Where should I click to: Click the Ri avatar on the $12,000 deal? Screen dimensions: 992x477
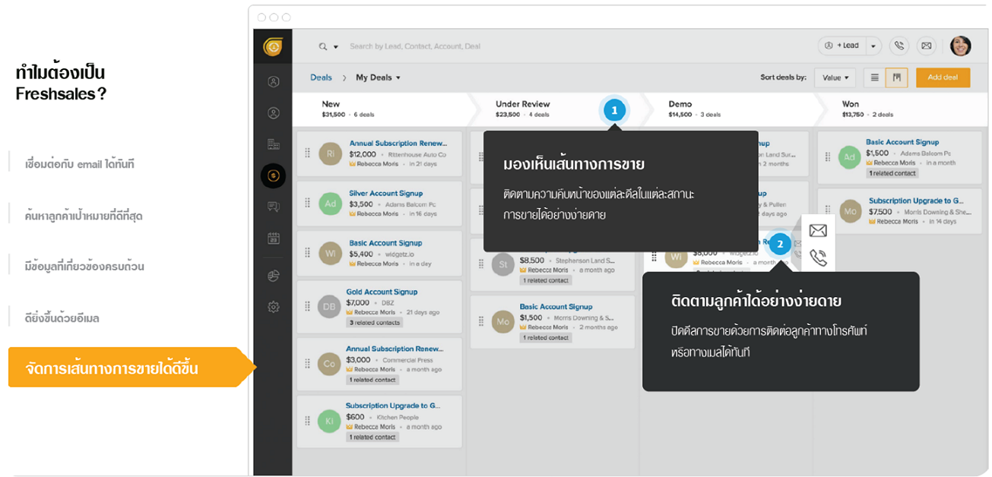[330, 153]
